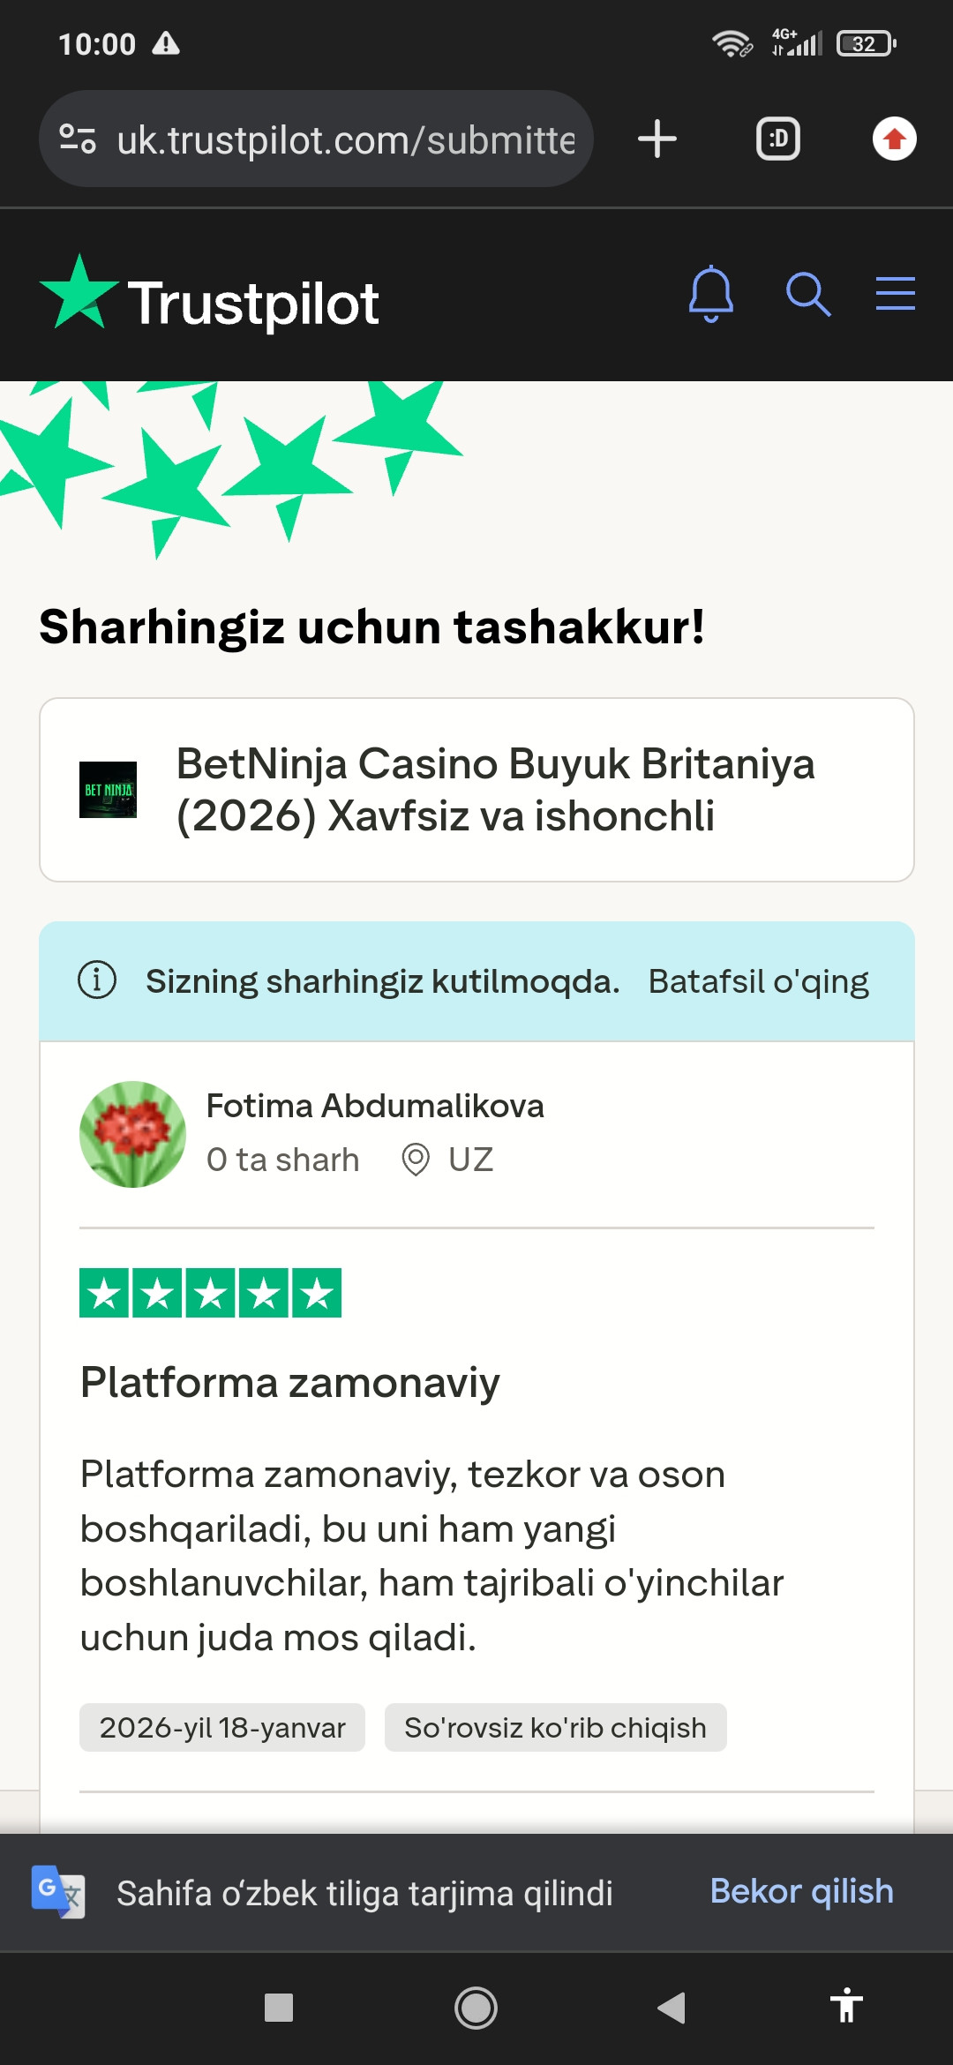Tap the browser update arrow icon
The image size is (953, 2065).
pyautogui.click(x=895, y=139)
